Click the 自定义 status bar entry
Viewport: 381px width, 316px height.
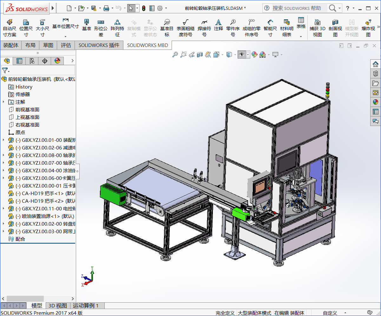[330, 313]
